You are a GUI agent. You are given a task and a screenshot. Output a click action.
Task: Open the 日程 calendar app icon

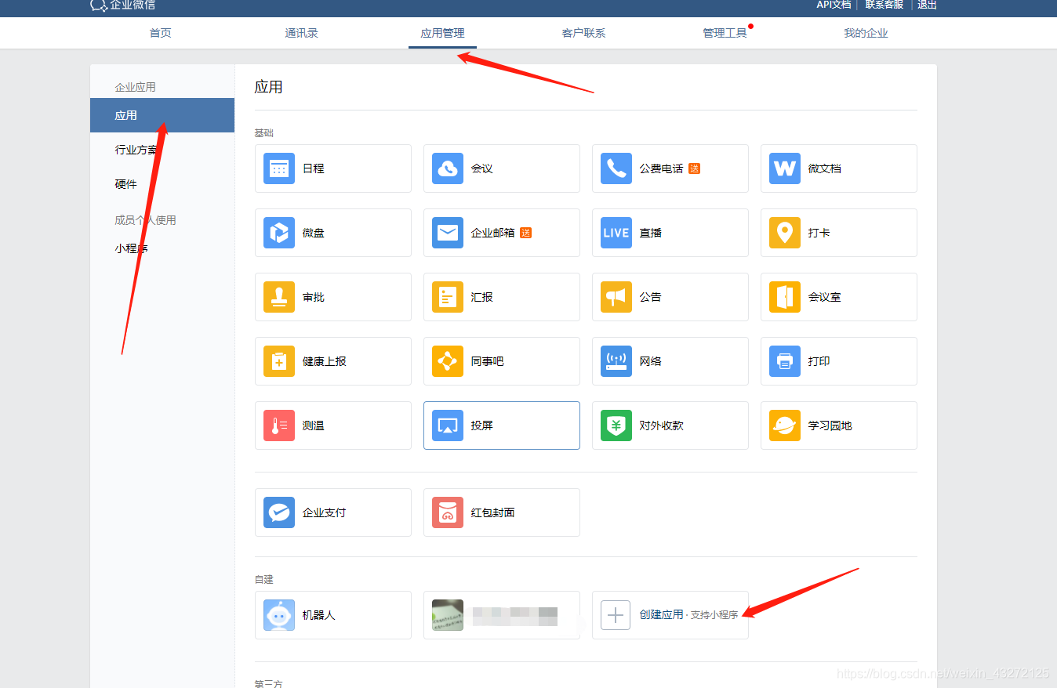pyautogui.click(x=279, y=168)
